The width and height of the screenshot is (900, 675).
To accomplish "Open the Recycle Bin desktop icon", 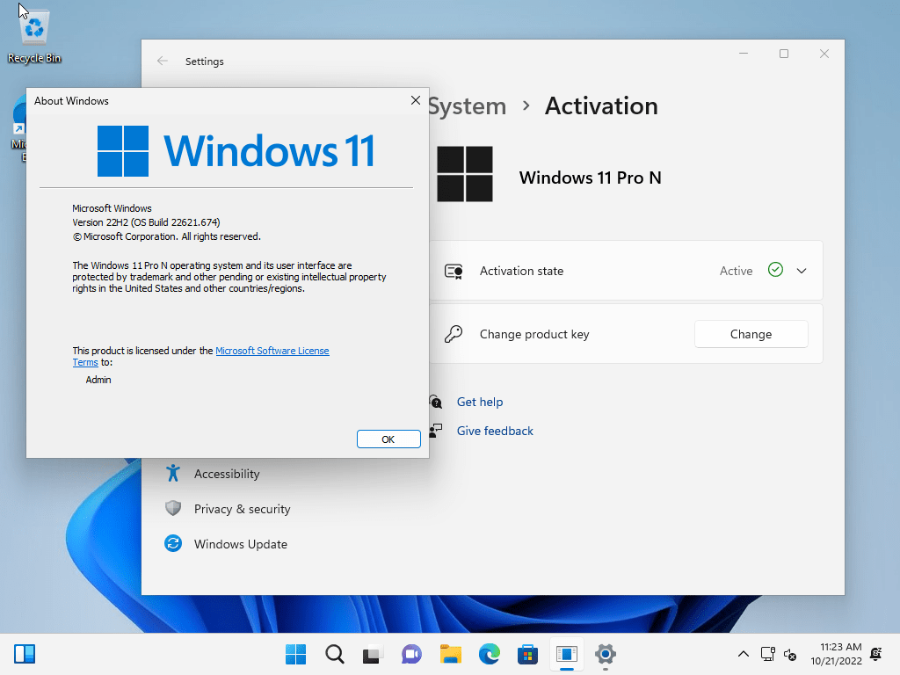I will 34,37.
